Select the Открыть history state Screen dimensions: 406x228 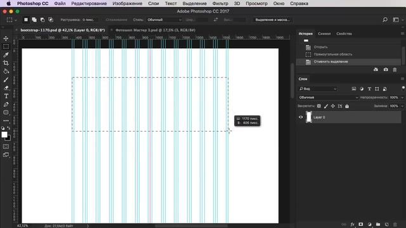pyautogui.click(x=348, y=47)
